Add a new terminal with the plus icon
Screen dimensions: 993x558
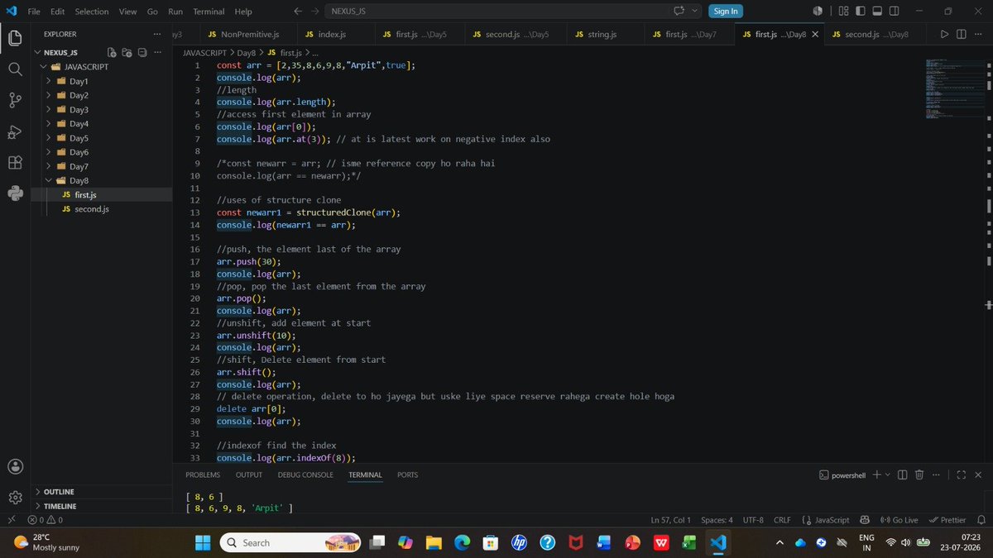876,475
